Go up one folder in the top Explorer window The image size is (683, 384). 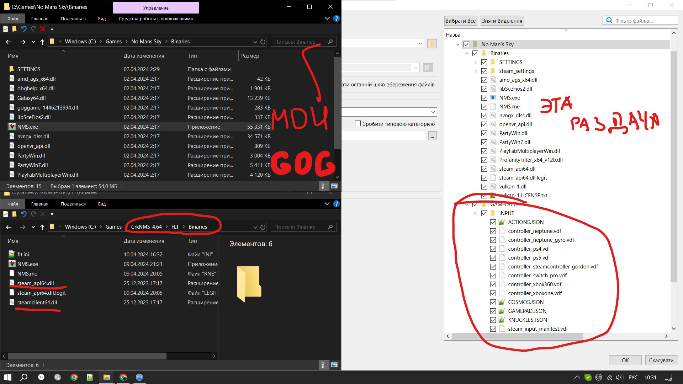[42, 42]
